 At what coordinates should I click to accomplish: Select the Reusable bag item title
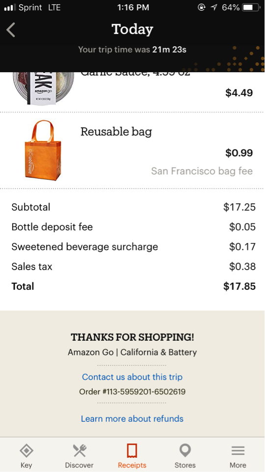116,132
